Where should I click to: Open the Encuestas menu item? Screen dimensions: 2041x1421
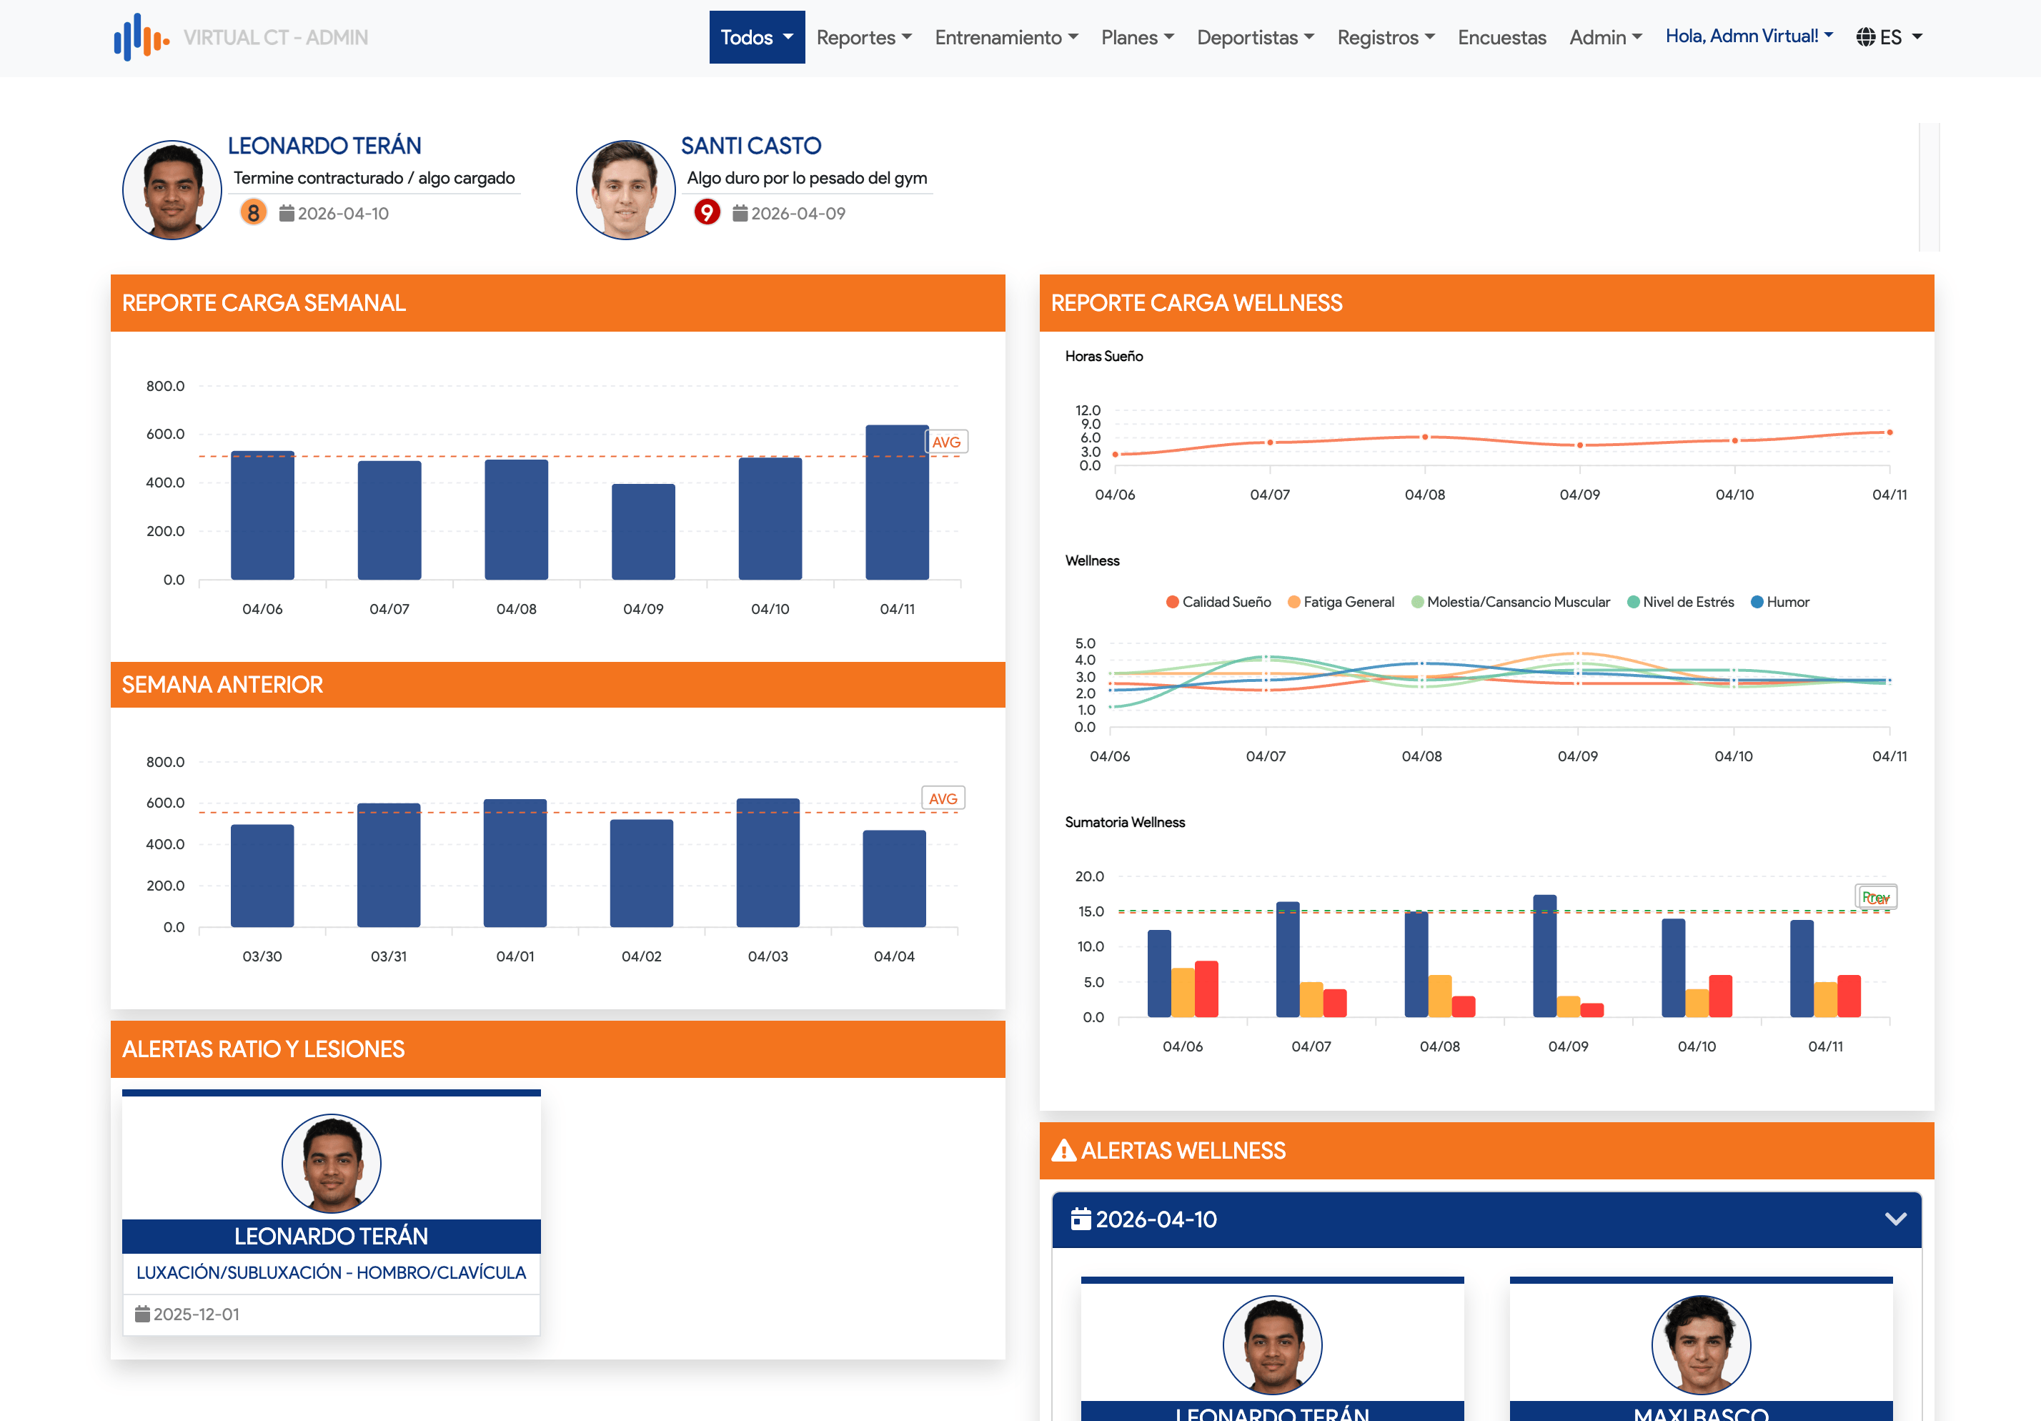[1501, 37]
